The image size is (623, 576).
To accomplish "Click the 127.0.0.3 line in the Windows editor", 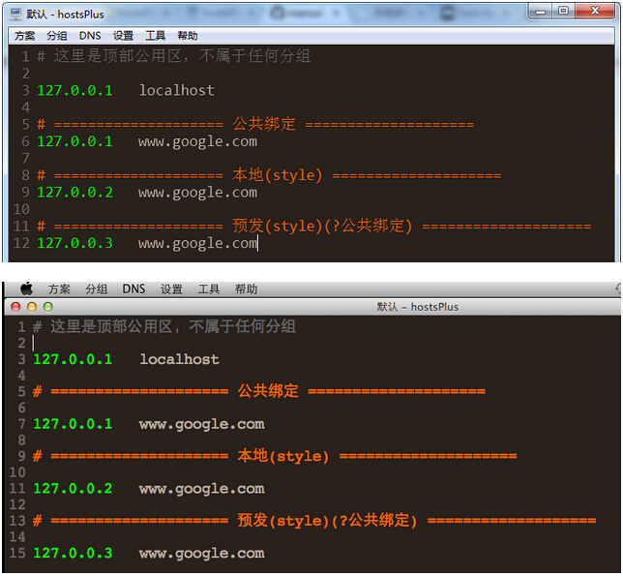I will 74,243.
